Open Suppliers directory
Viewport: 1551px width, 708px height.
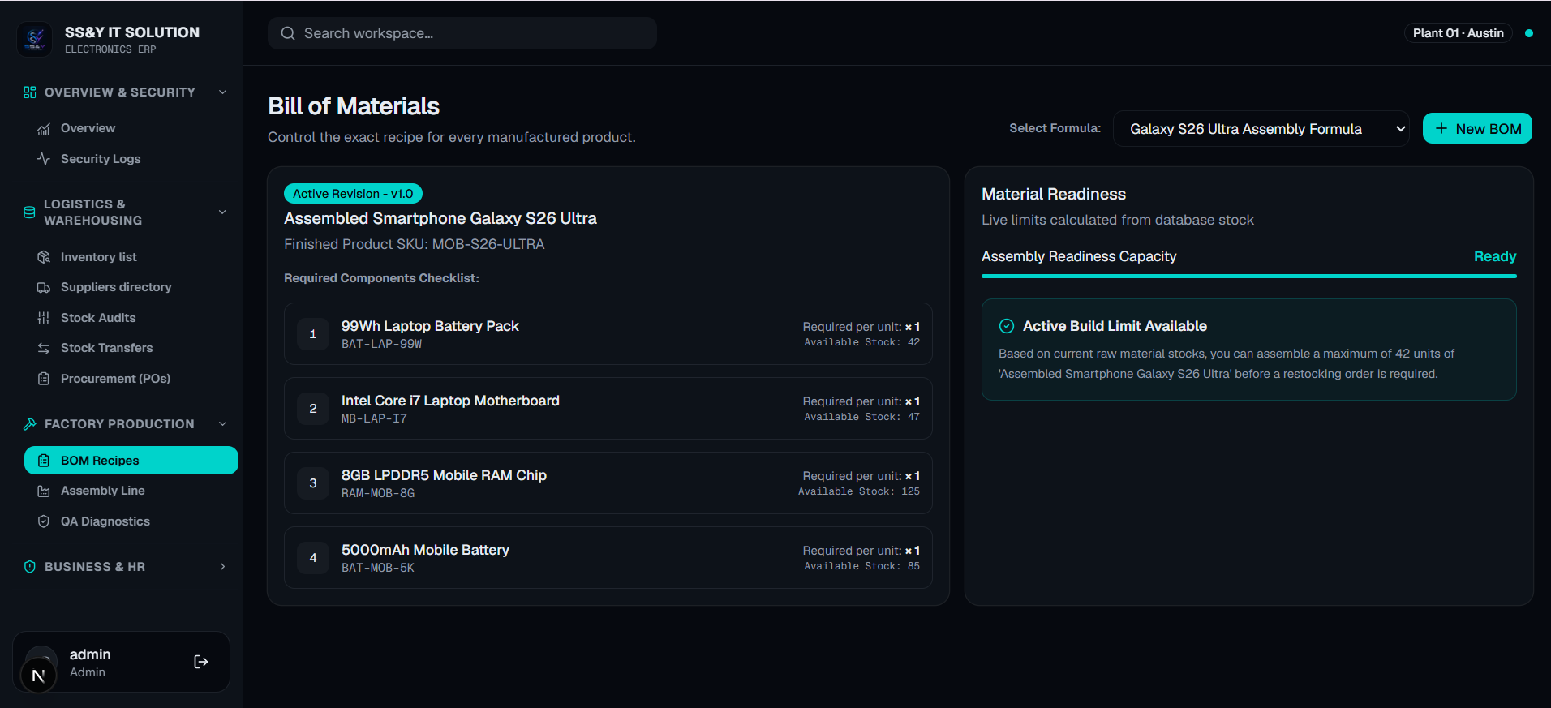pos(131,287)
